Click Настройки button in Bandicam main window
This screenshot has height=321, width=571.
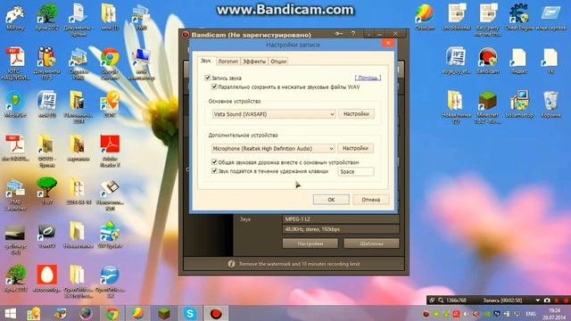tap(310, 243)
